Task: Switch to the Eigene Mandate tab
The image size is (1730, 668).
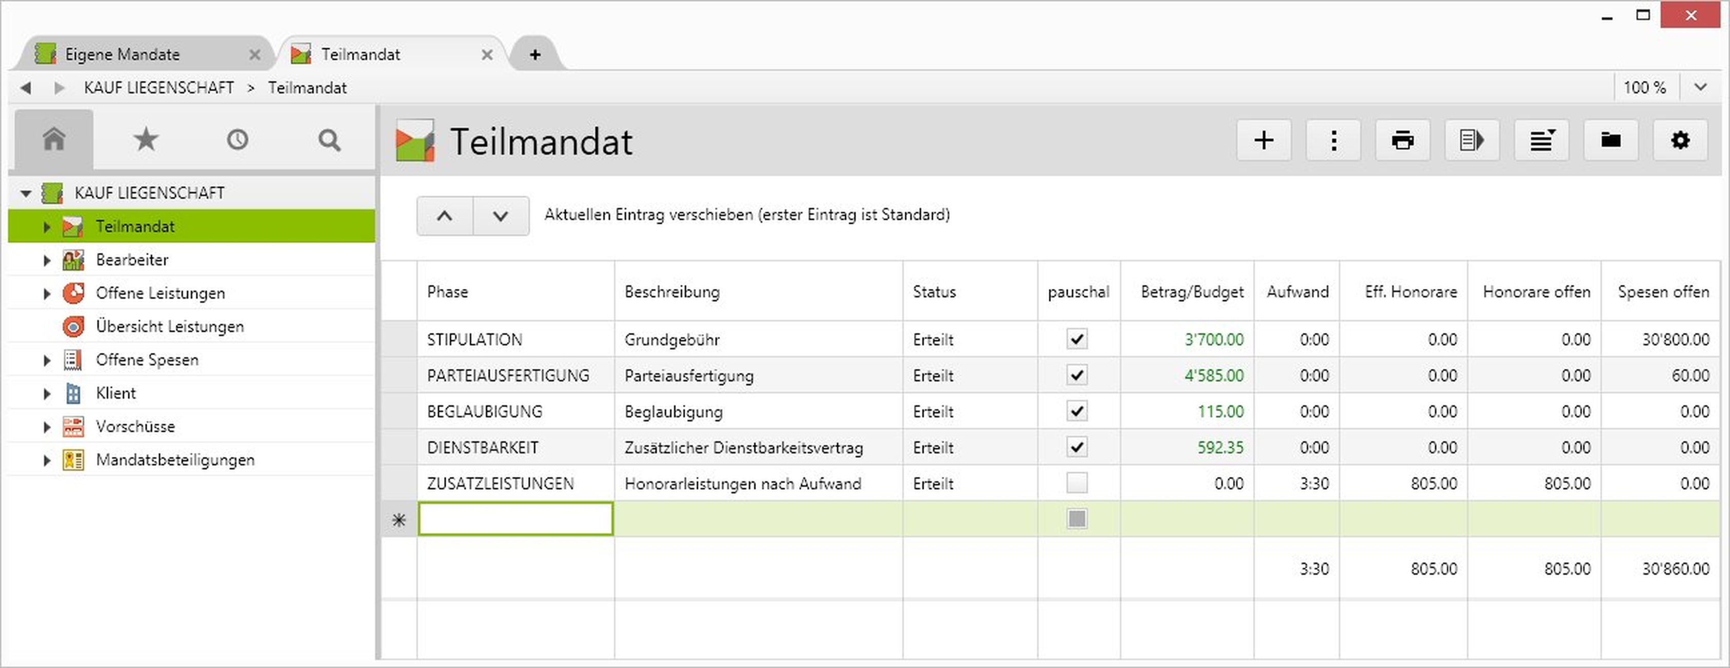Action: pos(122,54)
